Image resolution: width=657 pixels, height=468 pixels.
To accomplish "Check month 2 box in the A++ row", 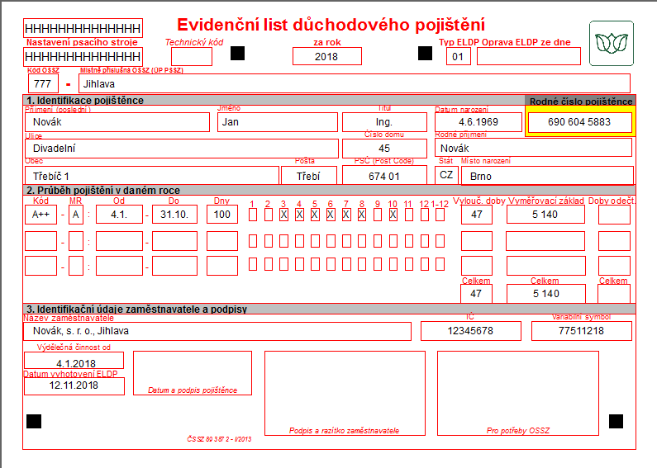I will (269, 215).
